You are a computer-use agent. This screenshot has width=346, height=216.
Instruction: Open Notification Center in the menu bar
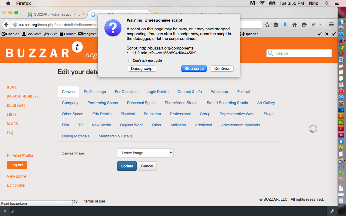336,3
